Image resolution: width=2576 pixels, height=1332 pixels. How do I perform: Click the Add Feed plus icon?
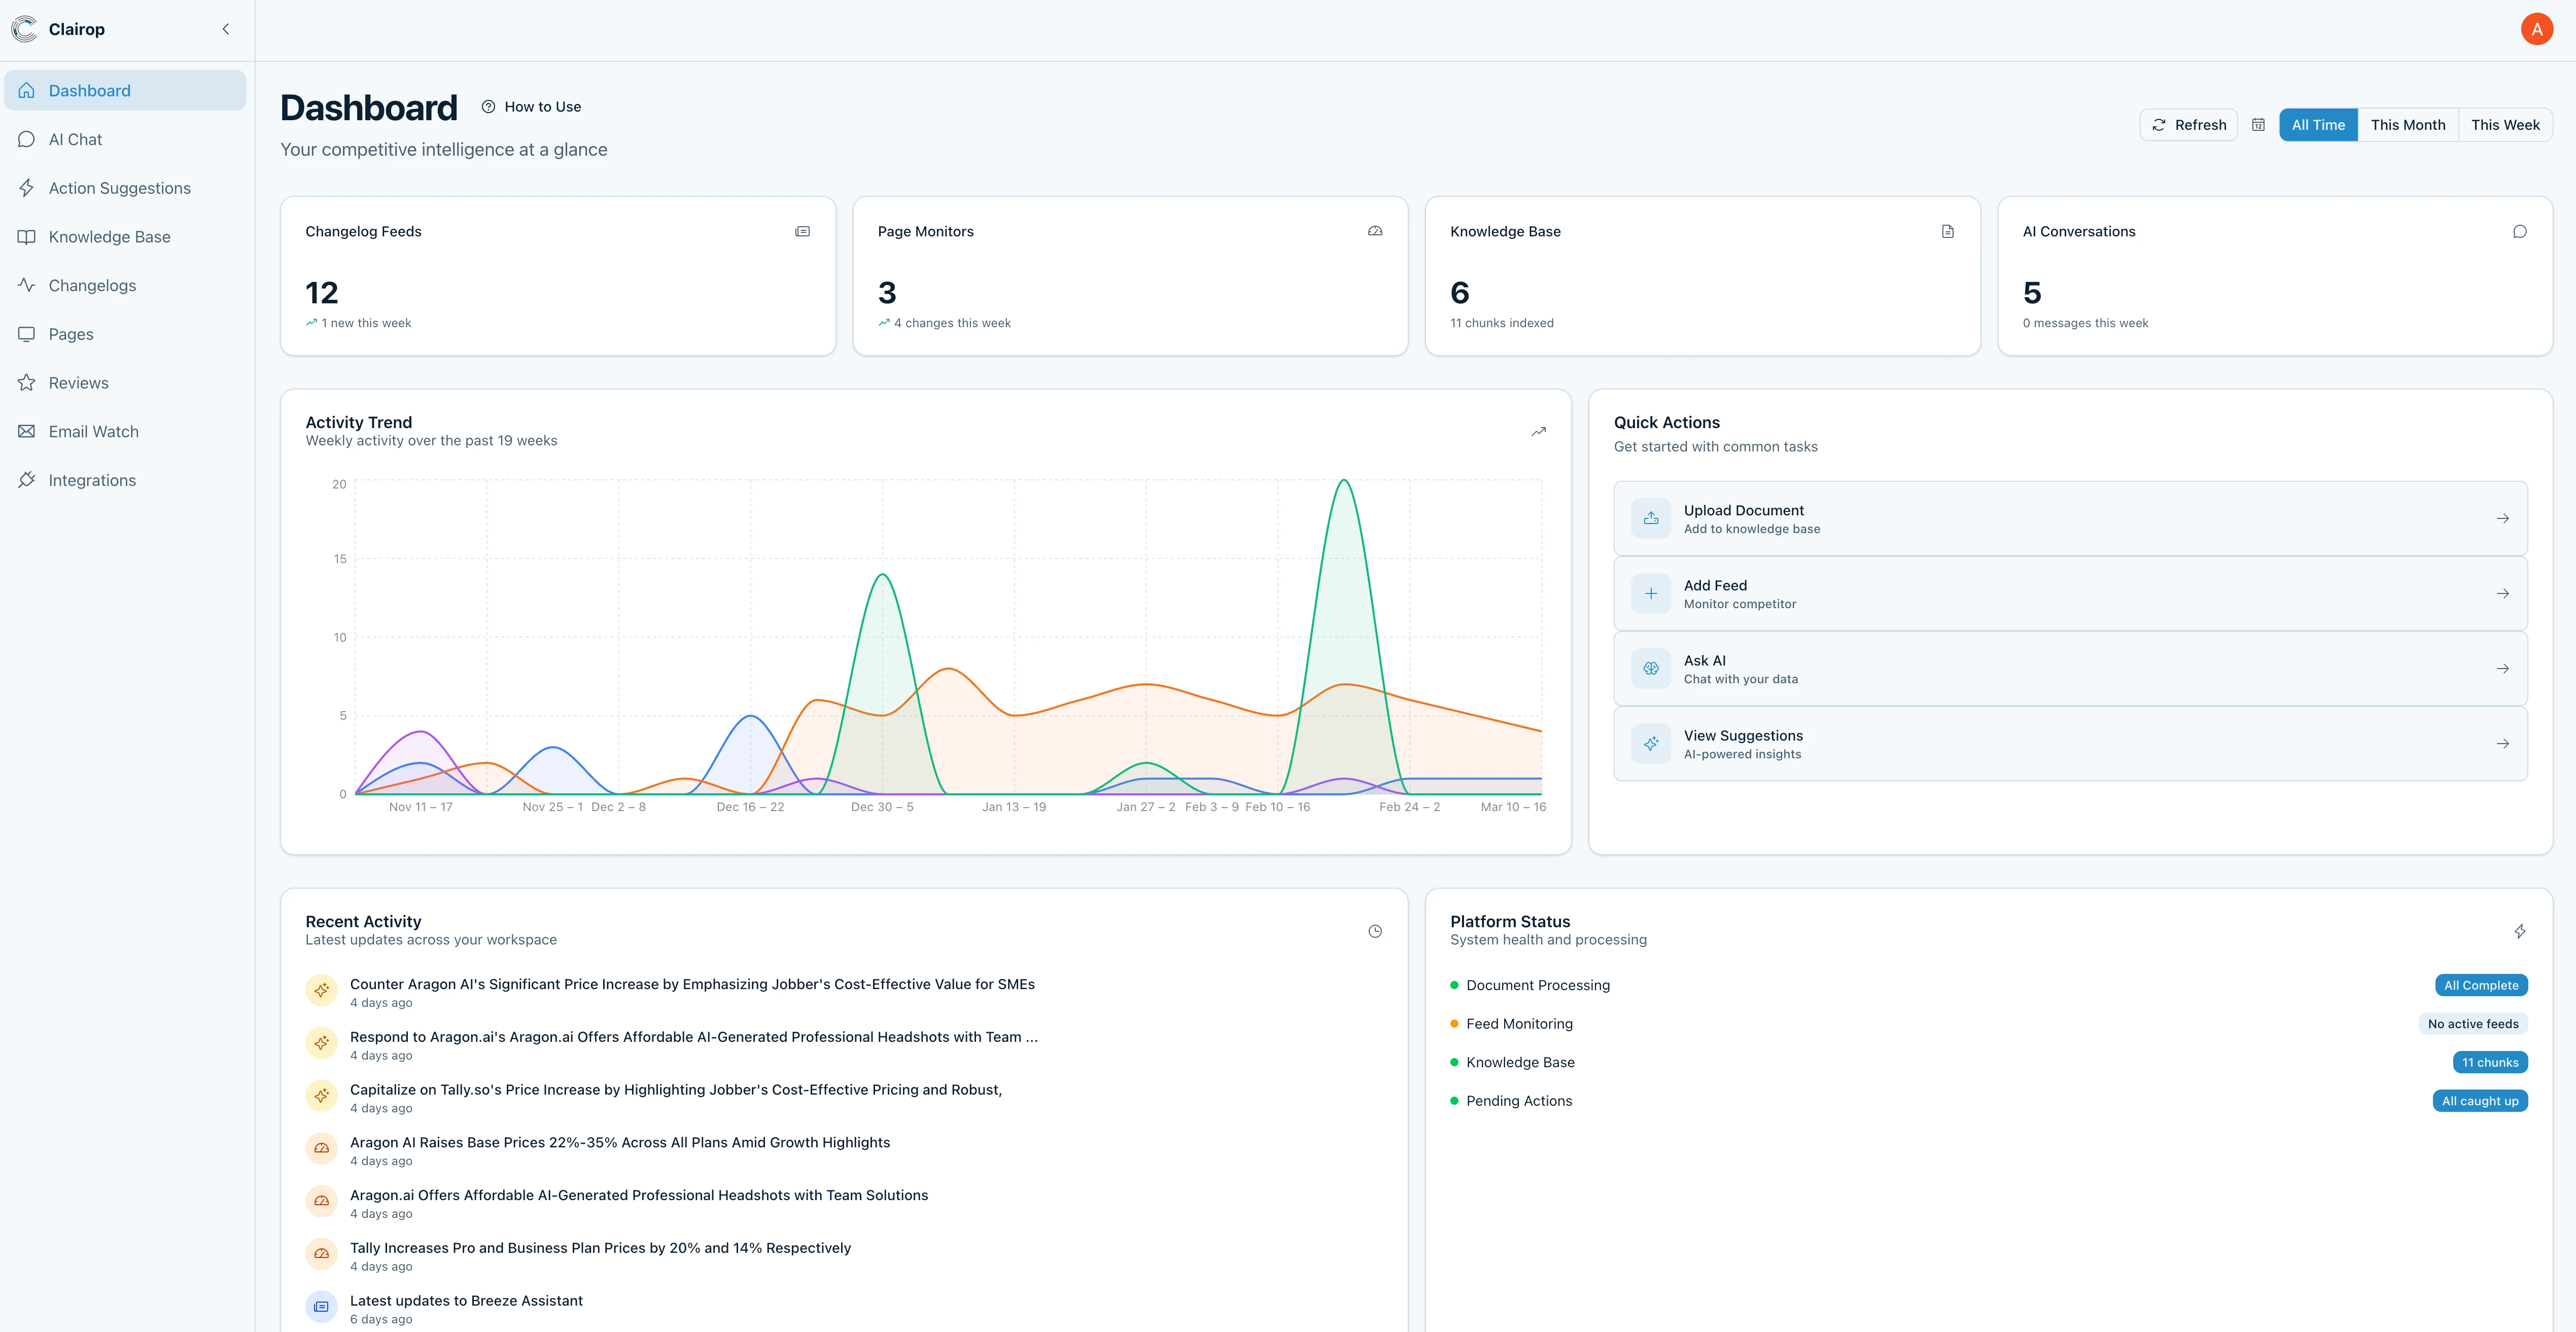coord(1651,594)
